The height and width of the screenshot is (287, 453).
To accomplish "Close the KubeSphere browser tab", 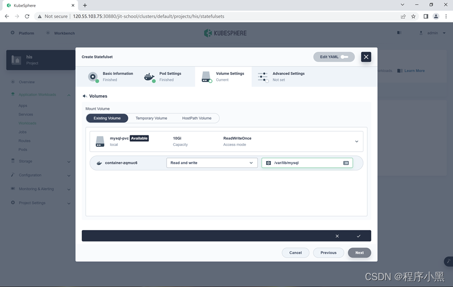I will 73,5.
